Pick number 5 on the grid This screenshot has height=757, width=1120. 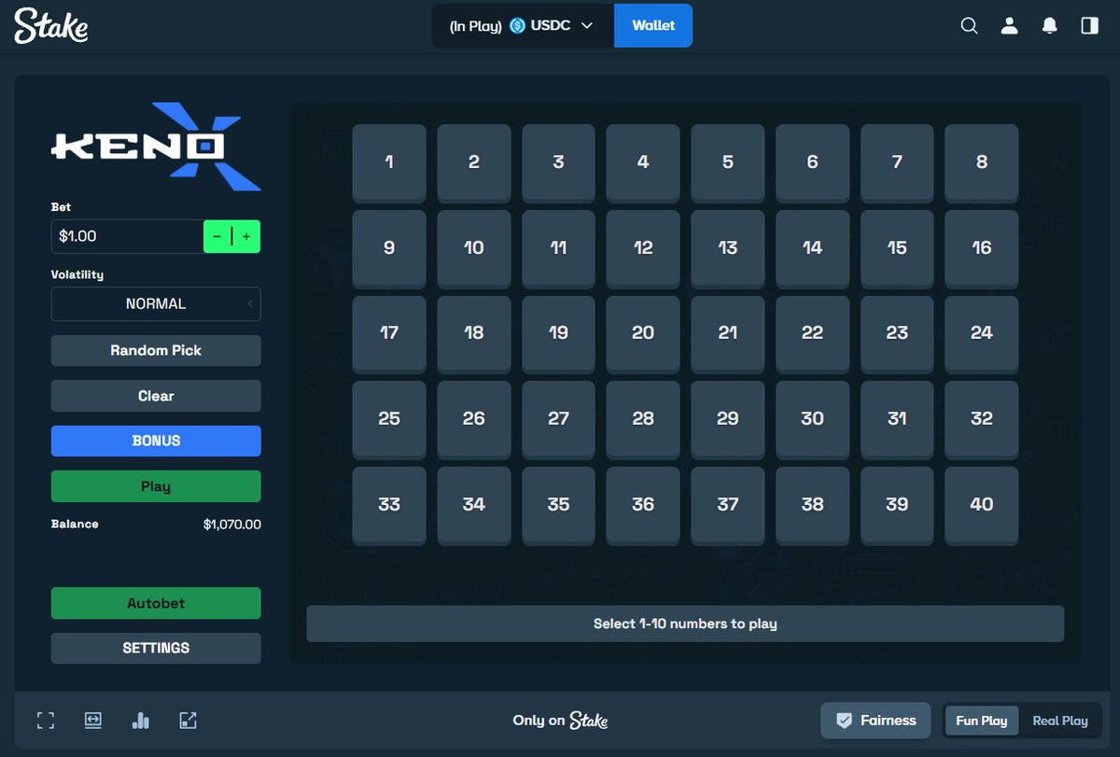(728, 163)
